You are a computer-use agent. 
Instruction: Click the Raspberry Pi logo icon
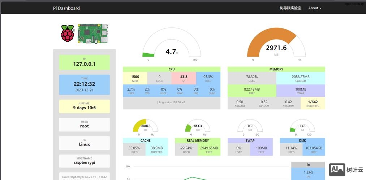coord(67,33)
